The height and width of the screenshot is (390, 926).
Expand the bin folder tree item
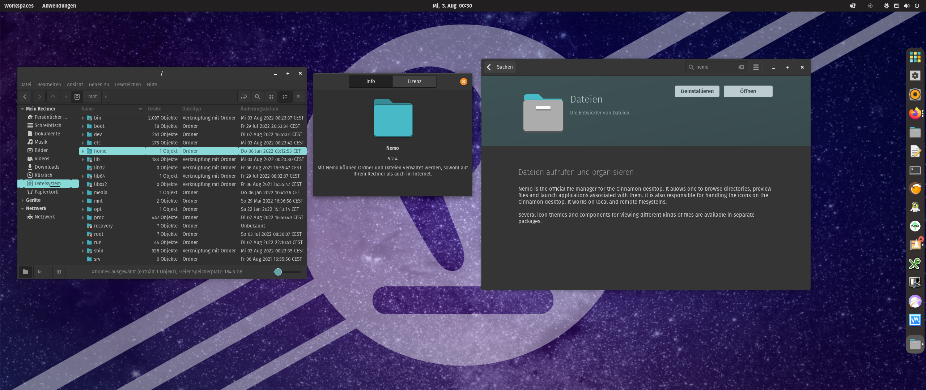pyautogui.click(x=83, y=117)
